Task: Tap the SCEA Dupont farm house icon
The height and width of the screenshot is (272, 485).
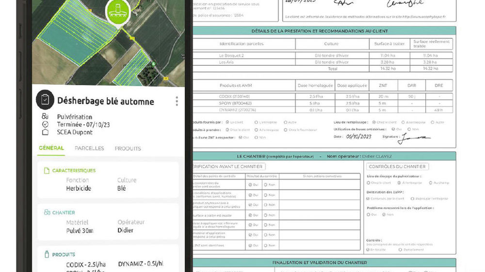Action: click(45, 132)
